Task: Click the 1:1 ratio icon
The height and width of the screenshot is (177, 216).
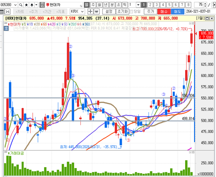Action: pos(8,11)
